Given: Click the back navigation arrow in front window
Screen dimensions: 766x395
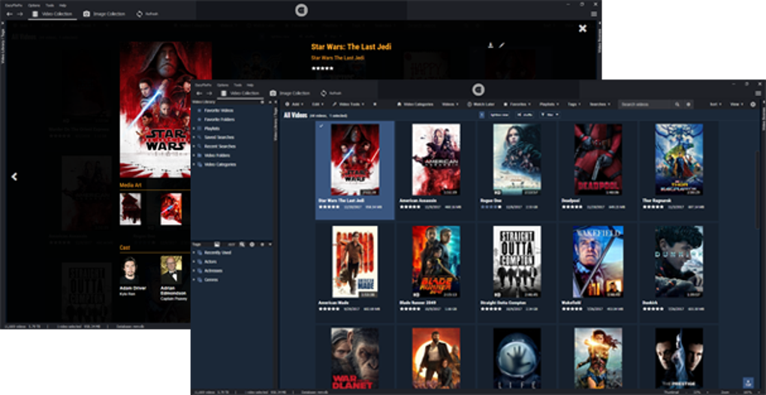Looking at the screenshot, I should tap(198, 93).
